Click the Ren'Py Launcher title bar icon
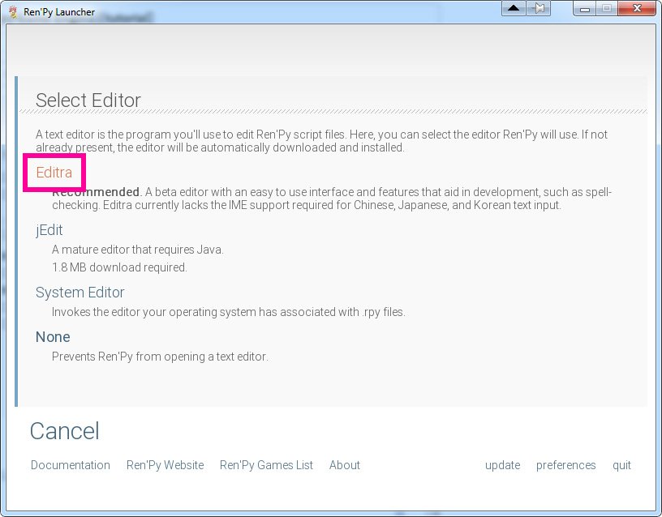Image resolution: width=662 pixels, height=517 pixels. [x=14, y=12]
